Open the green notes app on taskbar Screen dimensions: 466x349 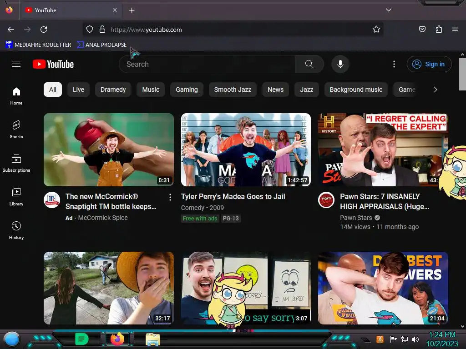pos(81,339)
